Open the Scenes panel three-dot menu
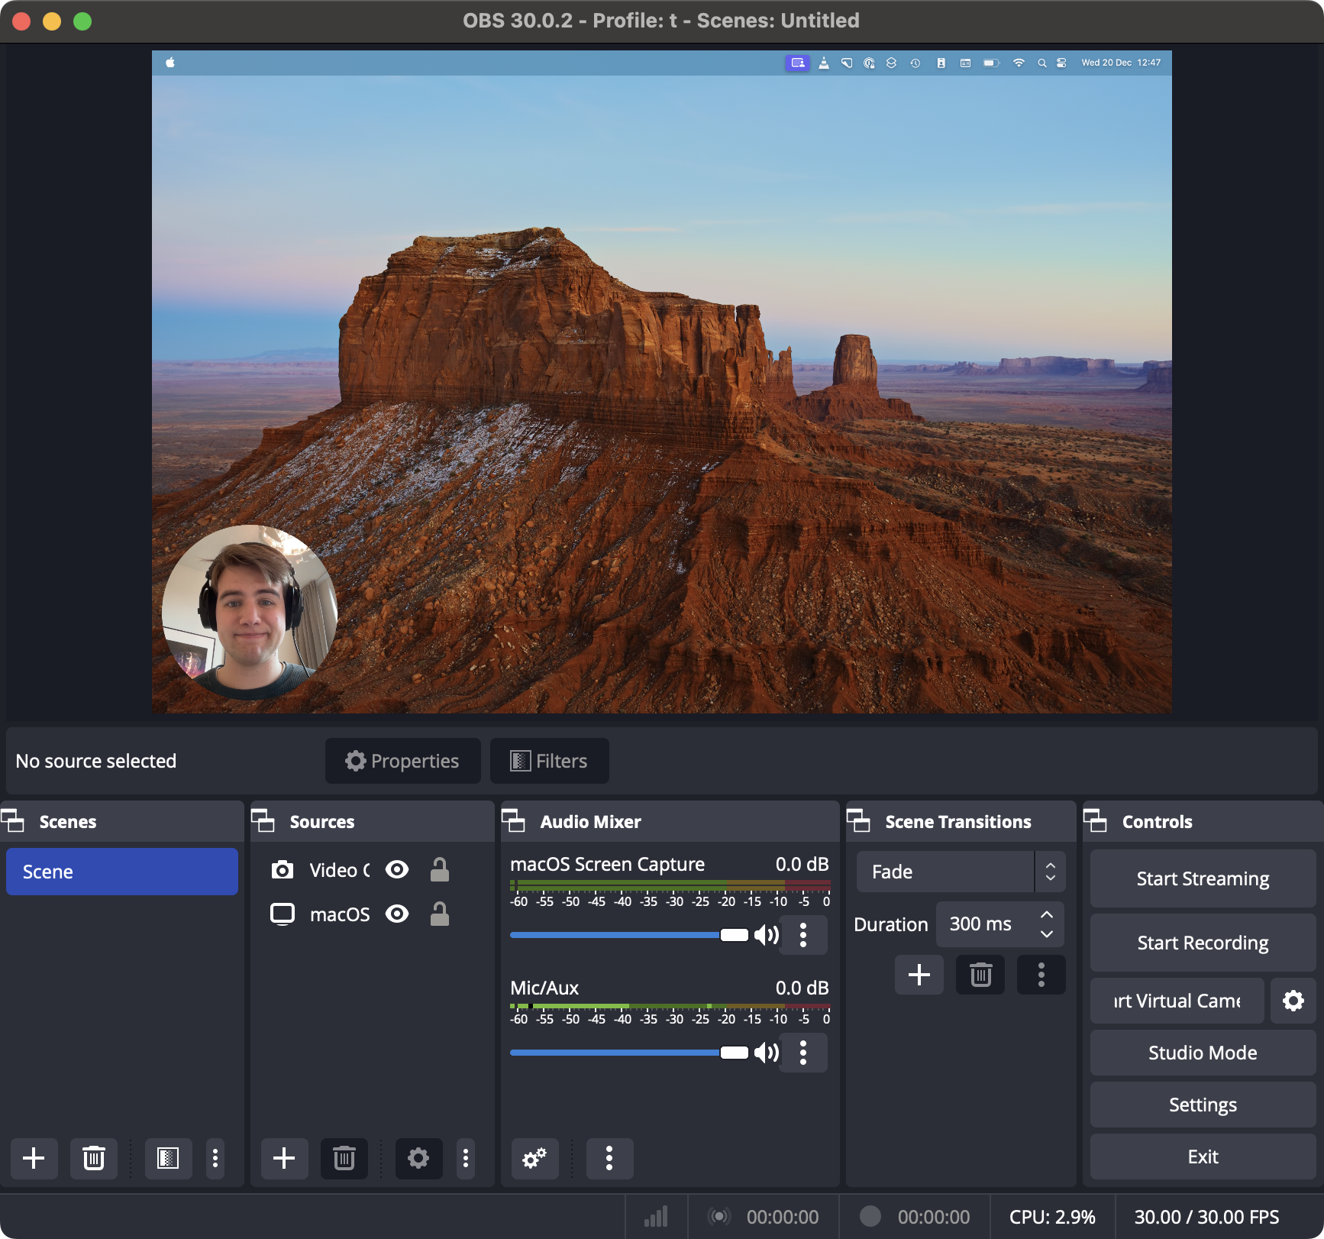1324x1239 pixels. pos(215,1158)
